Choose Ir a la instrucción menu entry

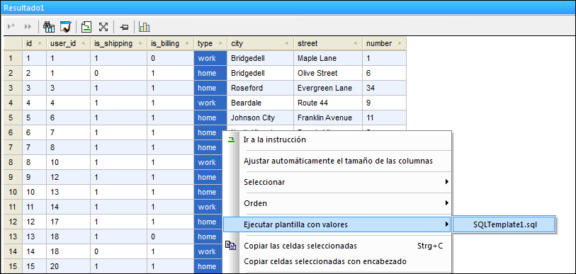click(x=337, y=139)
